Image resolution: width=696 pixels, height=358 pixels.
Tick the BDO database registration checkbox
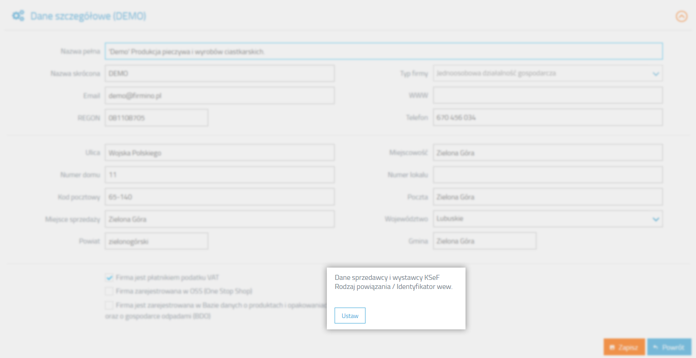pyautogui.click(x=109, y=305)
